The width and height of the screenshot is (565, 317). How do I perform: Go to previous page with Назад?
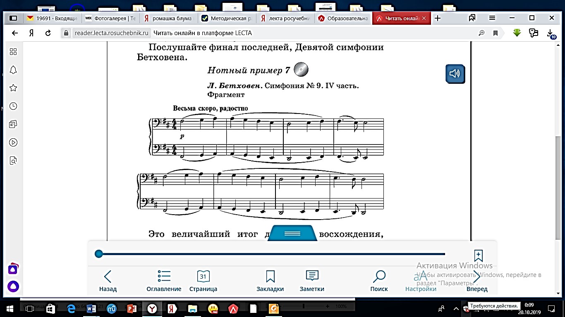point(108,281)
